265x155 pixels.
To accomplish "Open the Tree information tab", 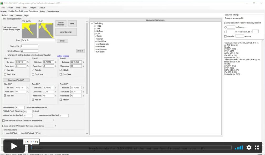I will tap(53, 12).
